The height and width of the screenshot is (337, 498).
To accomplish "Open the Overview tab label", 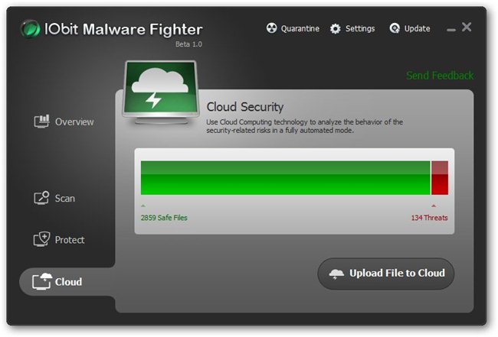I will tap(74, 122).
